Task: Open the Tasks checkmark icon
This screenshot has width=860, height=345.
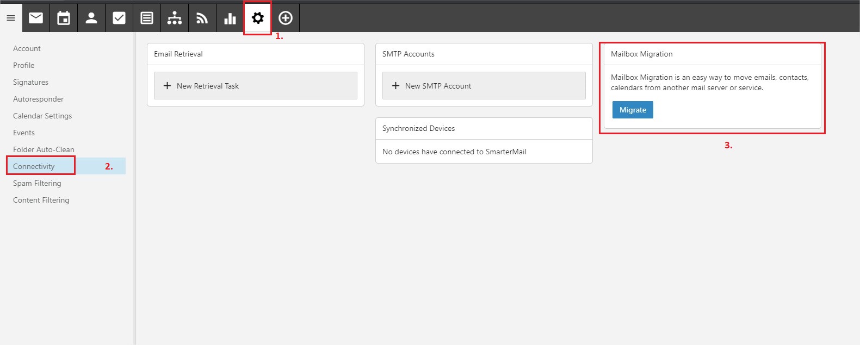Action: coord(119,18)
